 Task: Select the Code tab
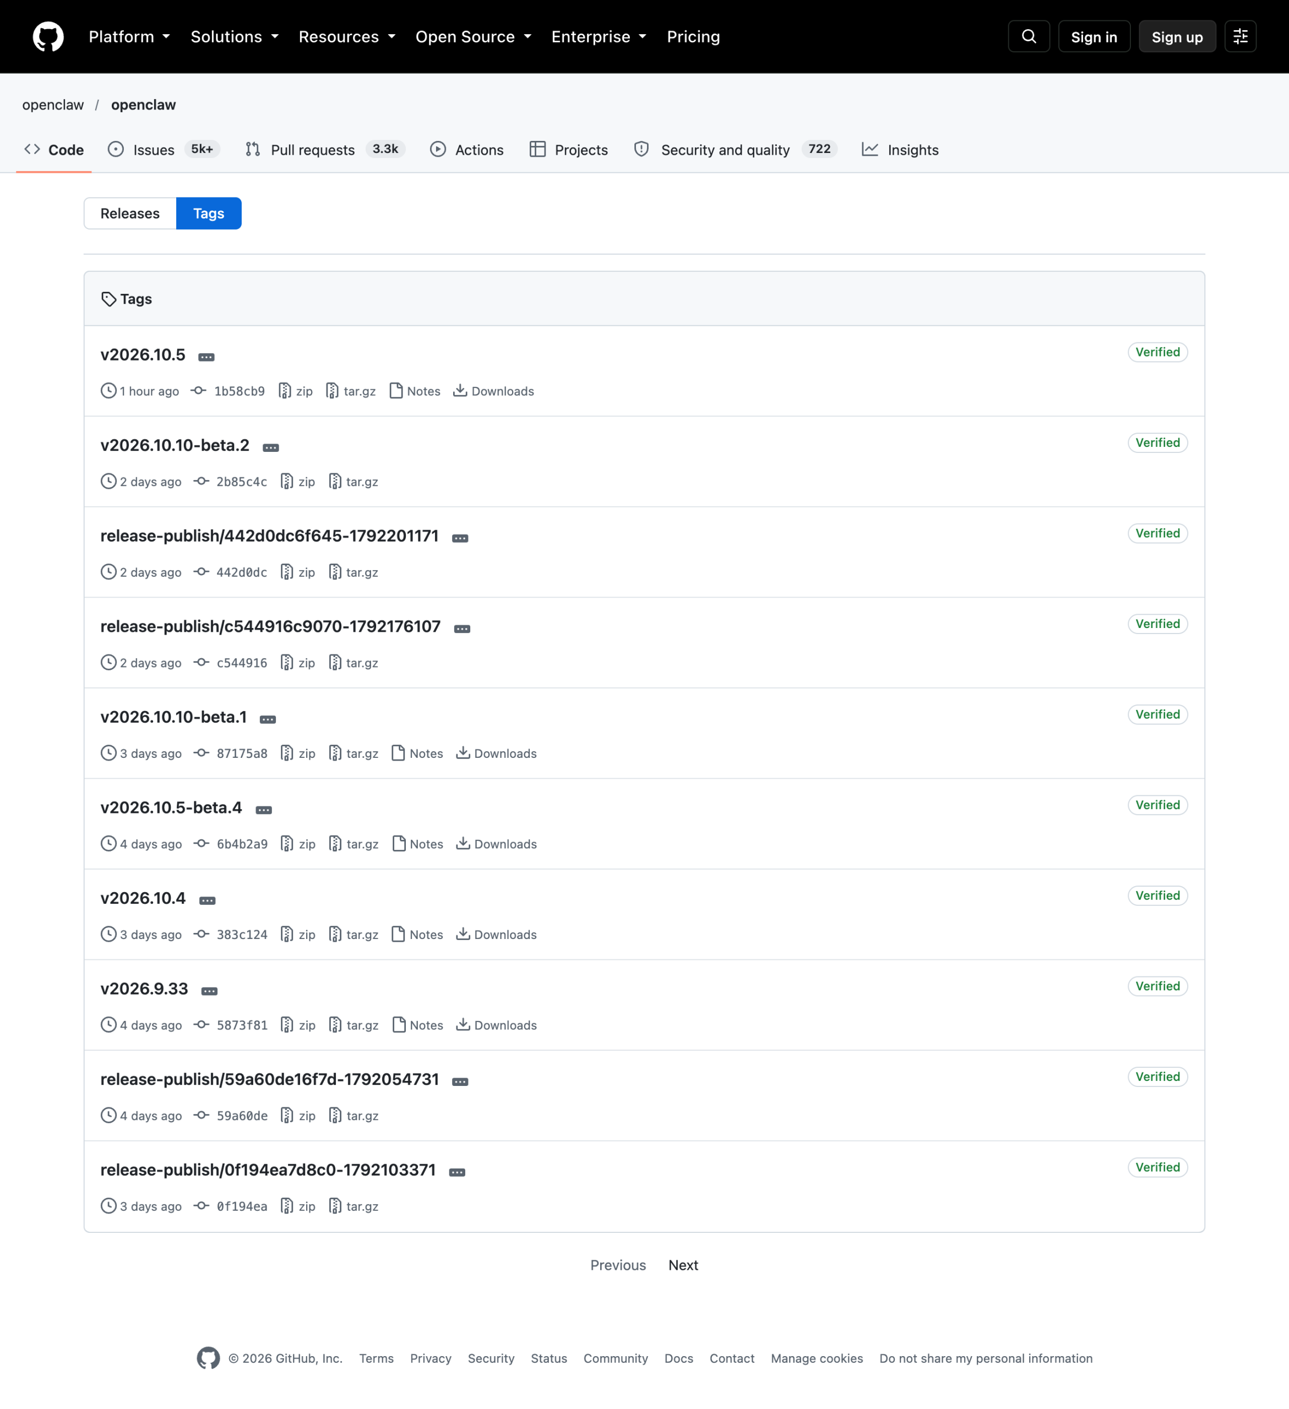(x=54, y=150)
